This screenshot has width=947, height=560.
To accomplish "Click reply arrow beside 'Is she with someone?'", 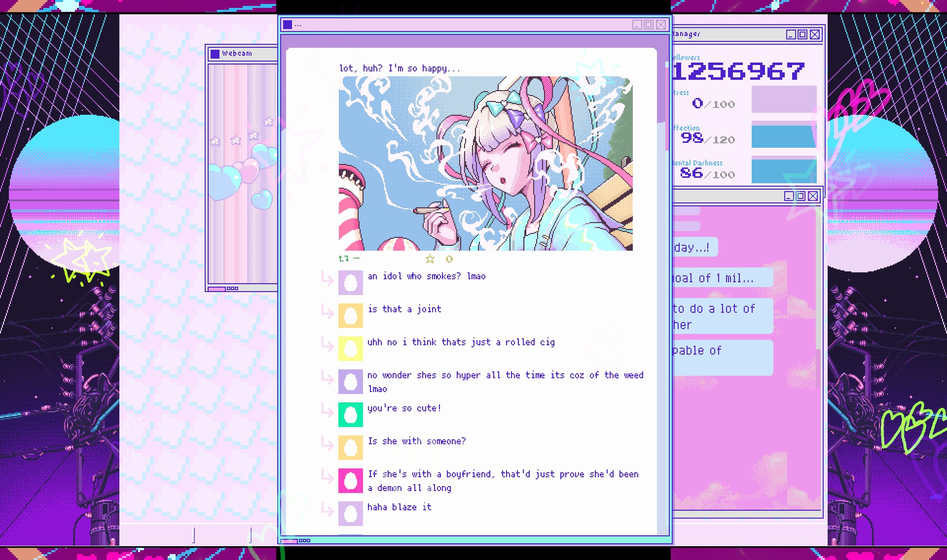I will point(328,443).
